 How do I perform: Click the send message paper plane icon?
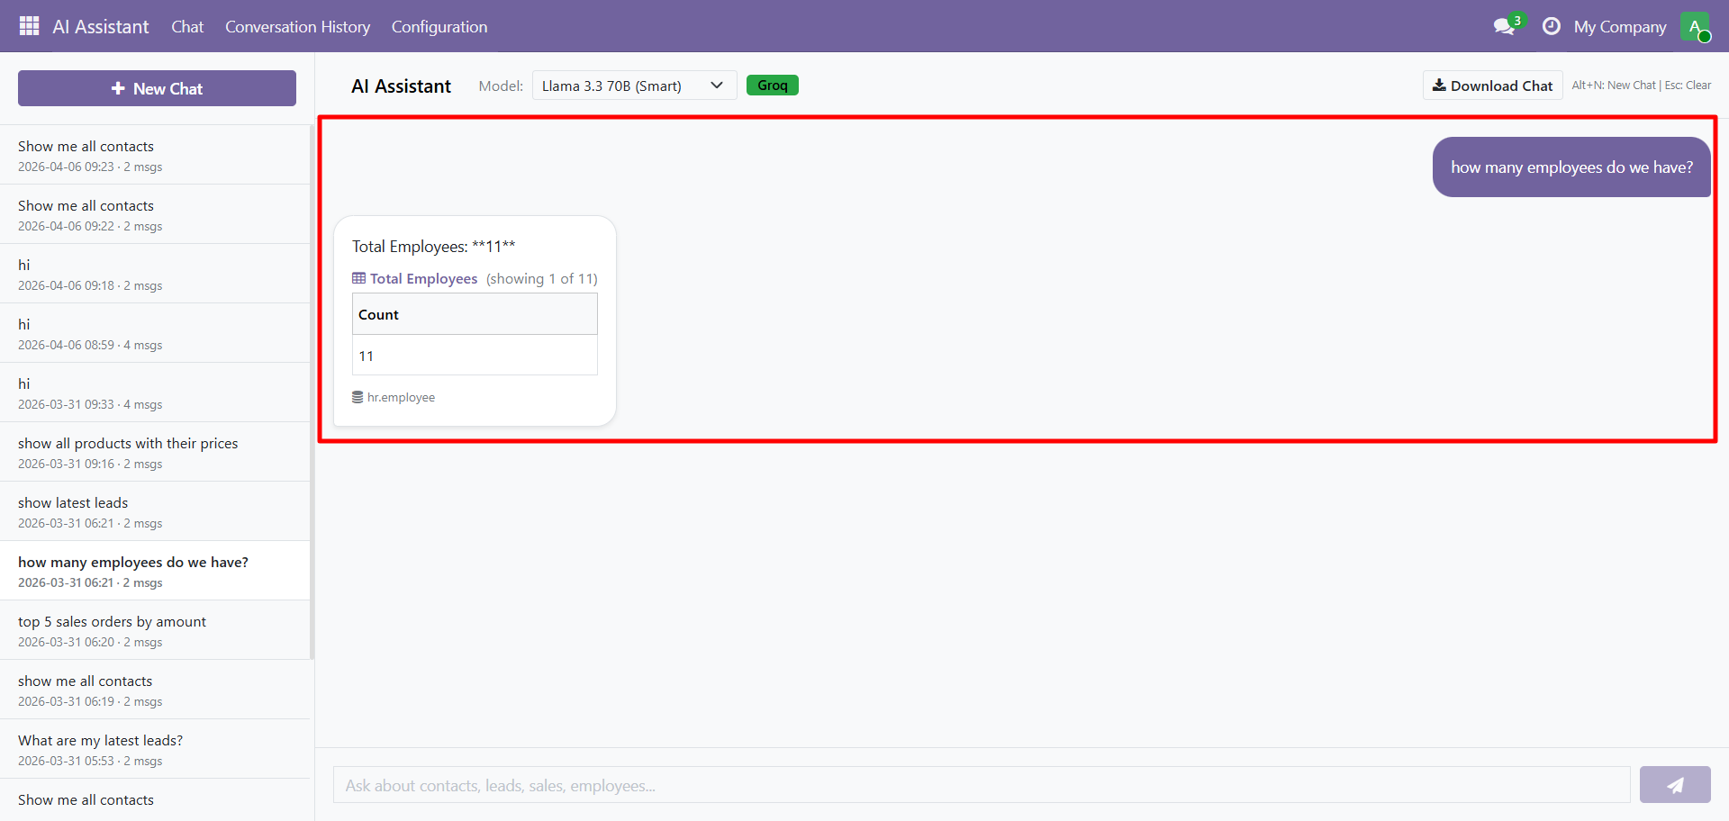(1674, 785)
